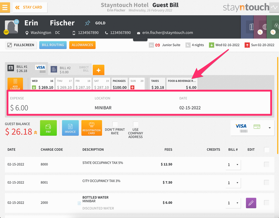Click the green credit card icon
This screenshot has height=218, width=279.
(257, 126)
